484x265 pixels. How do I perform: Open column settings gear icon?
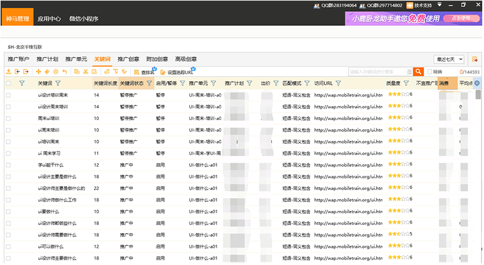[x=478, y=84]
